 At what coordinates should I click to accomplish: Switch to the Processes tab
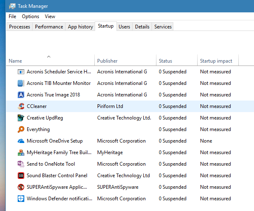(19, 27)
